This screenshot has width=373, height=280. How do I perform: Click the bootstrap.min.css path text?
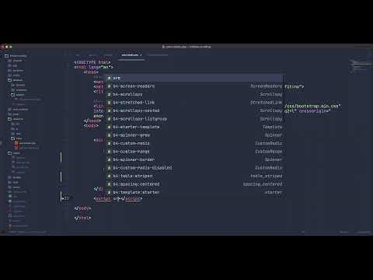(x=312, y=106)
